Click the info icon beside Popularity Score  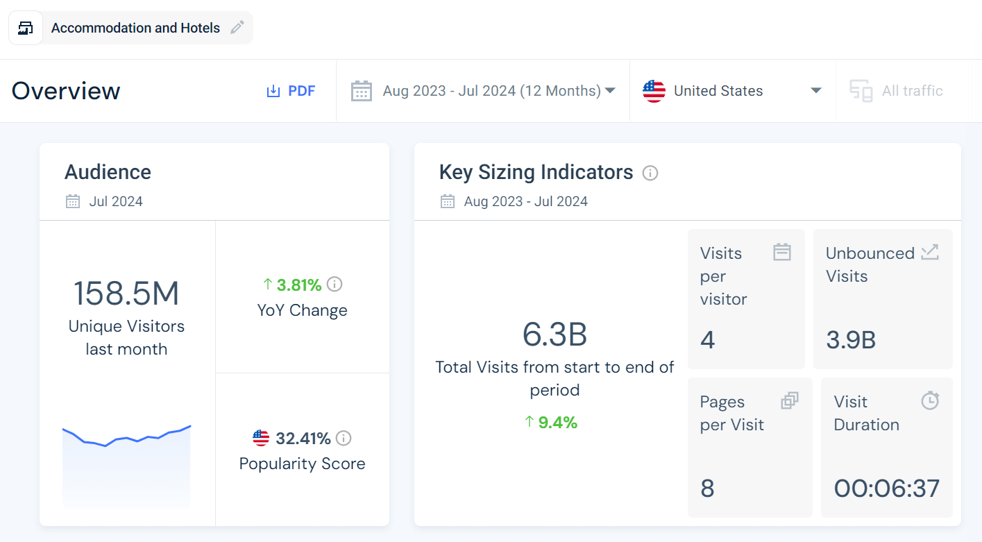click(344, 439)
